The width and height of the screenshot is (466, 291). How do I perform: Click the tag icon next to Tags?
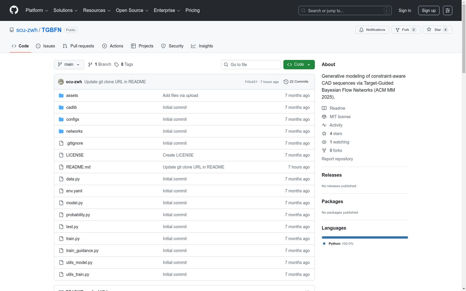116,65
